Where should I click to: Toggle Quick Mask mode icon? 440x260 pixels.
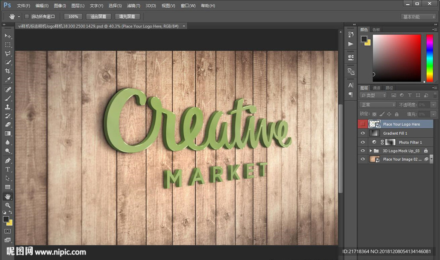coord(8,231)
